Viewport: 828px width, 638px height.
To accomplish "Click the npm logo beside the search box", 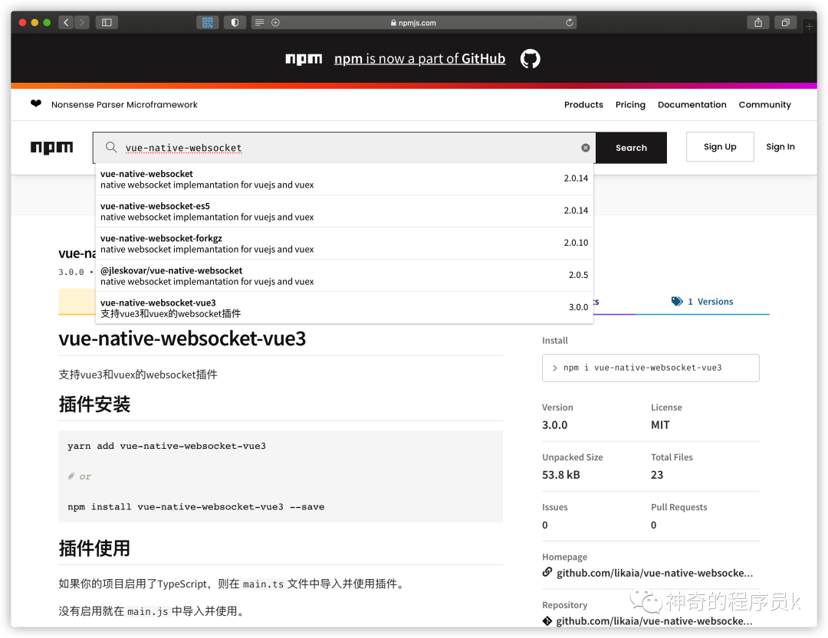I will pos(52,147).
